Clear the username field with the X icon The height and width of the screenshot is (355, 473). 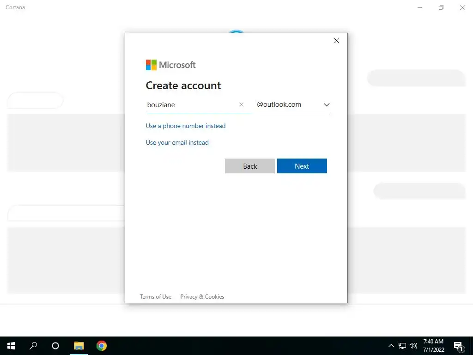tap(241, 104)
